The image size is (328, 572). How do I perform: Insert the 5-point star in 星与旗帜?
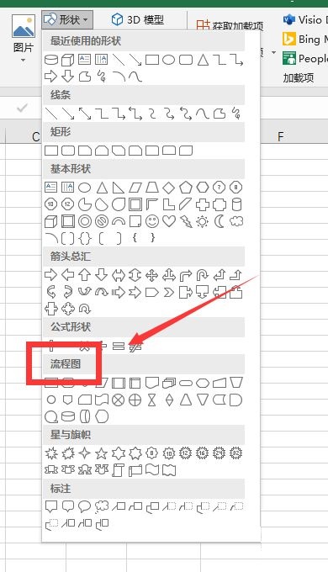(102, 453)
